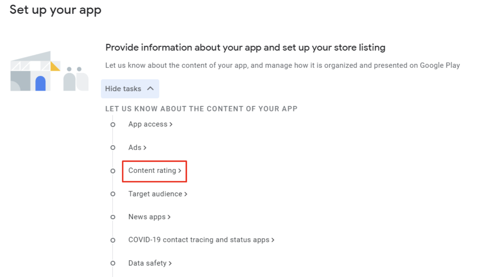Screen dimensions: 481x277
Task: Open the App access task
Action: pos(148,124)
